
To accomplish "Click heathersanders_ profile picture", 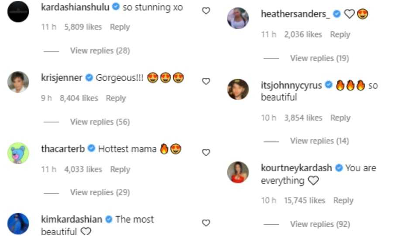I will (x=238, y=18).
